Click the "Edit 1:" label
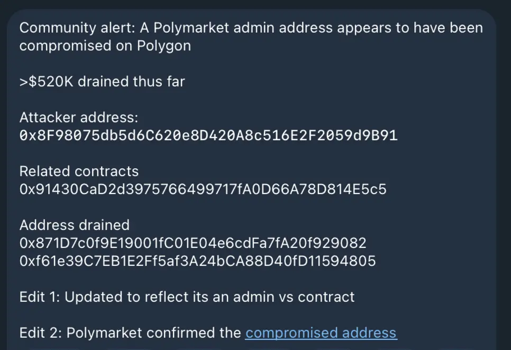The width and height of the screenshot is (511, 350). (40, 297)
